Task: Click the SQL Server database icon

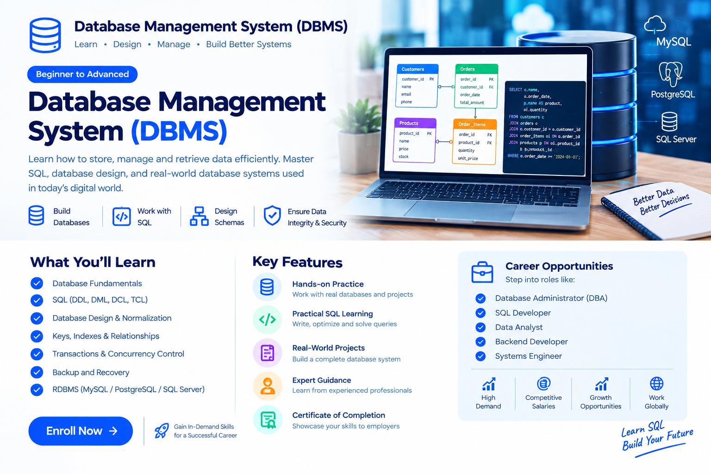Action: tap(669, 122)
